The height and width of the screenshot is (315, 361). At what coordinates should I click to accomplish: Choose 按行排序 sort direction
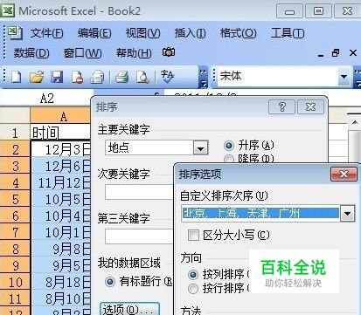point(193,289)
